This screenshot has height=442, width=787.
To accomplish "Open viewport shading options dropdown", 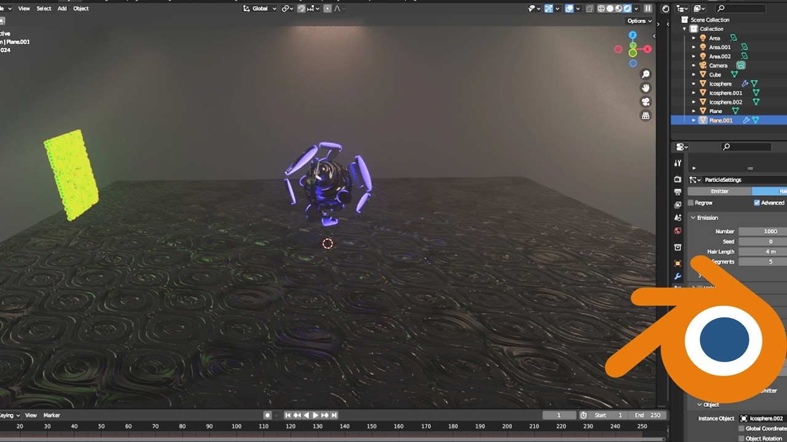I will tap(635, 9).
